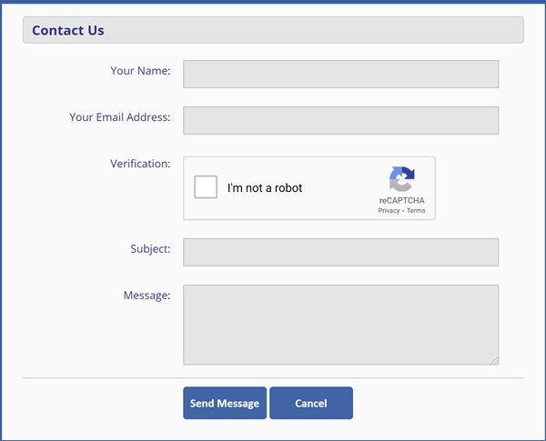Click the Message box resize handle

[494, 360]
